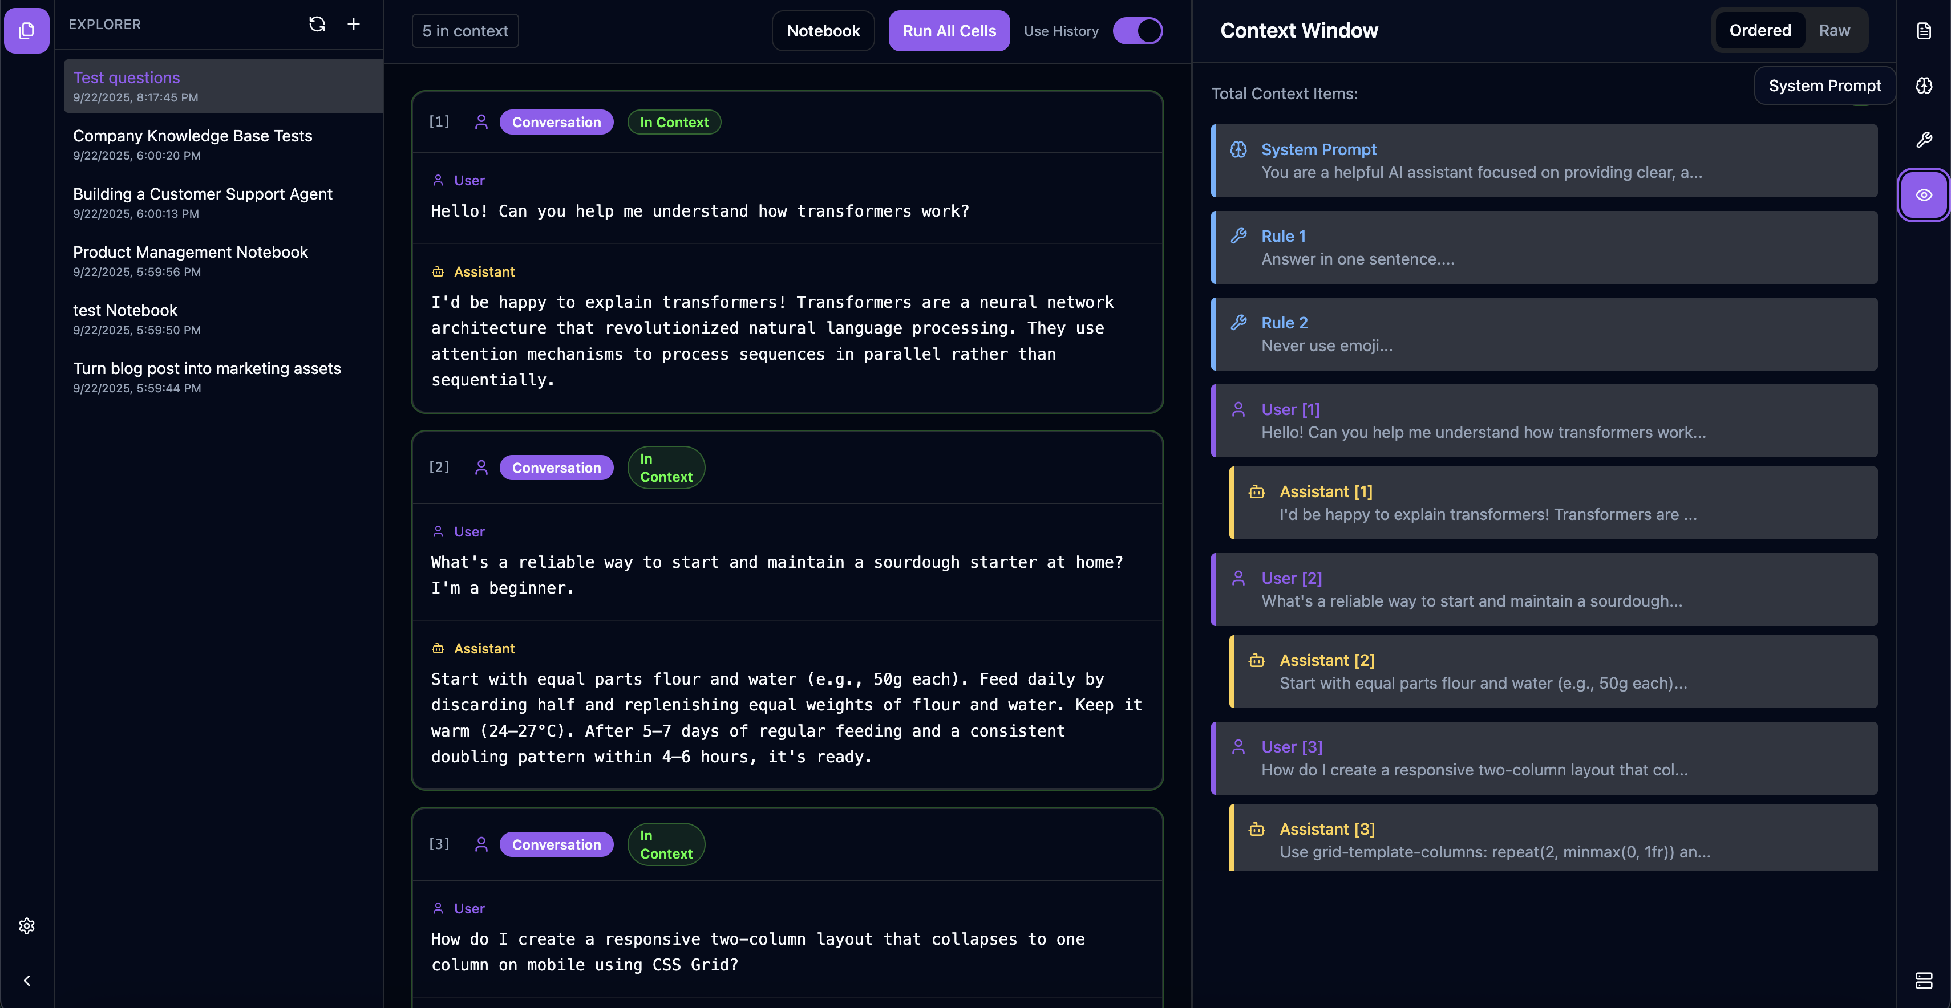This screenshot has width=1951, height=1008.
Task: Open the document panel icon in right sidebar
Action: click(x=1925, y=30)
